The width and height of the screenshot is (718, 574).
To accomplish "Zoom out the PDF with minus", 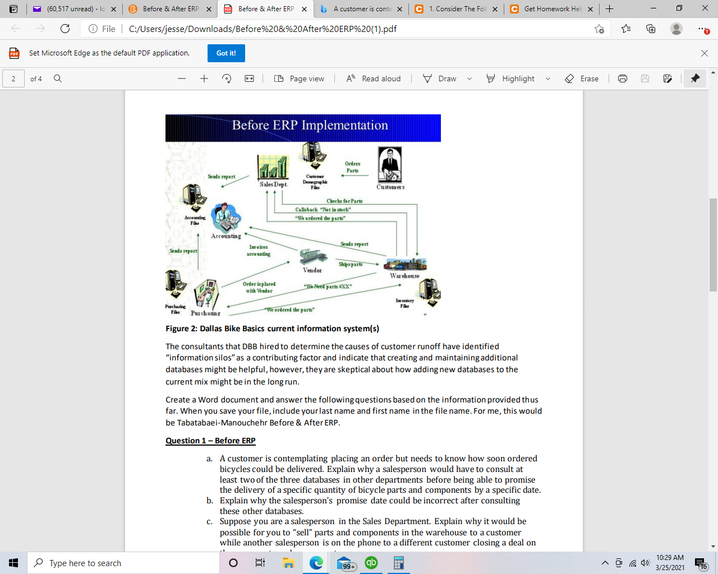I will coord(181,78).
